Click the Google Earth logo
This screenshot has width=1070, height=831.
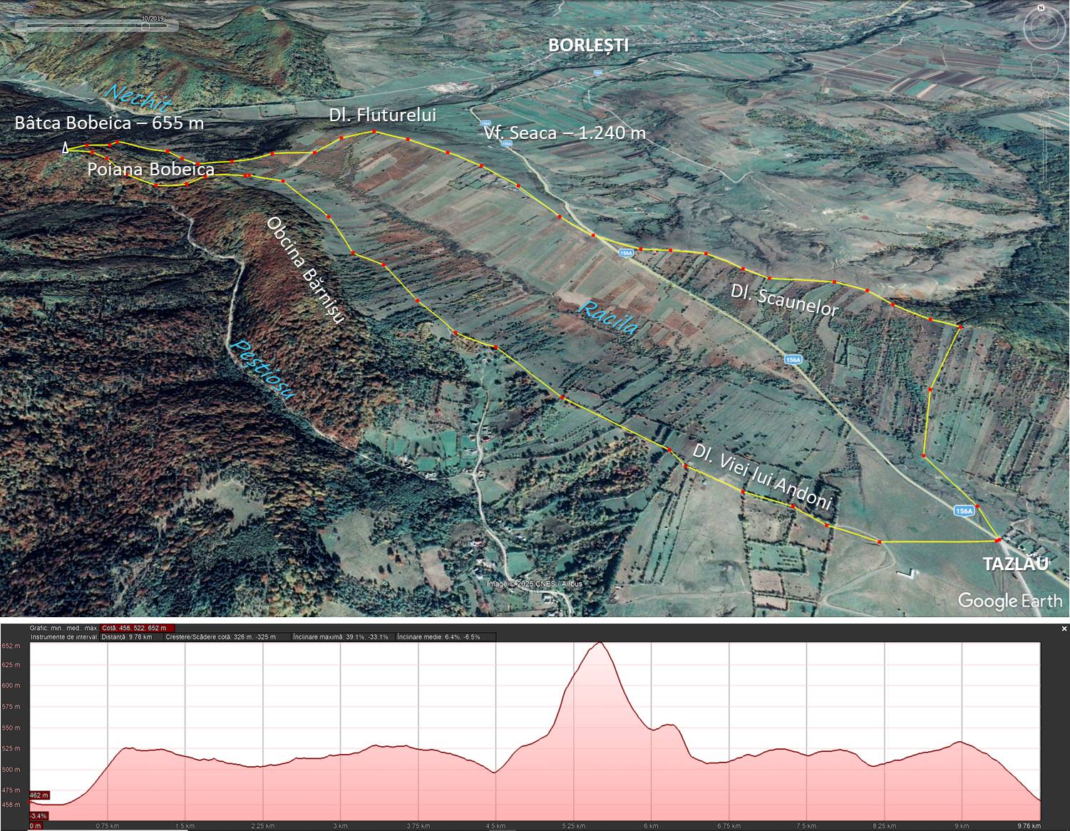[1009, 600]
